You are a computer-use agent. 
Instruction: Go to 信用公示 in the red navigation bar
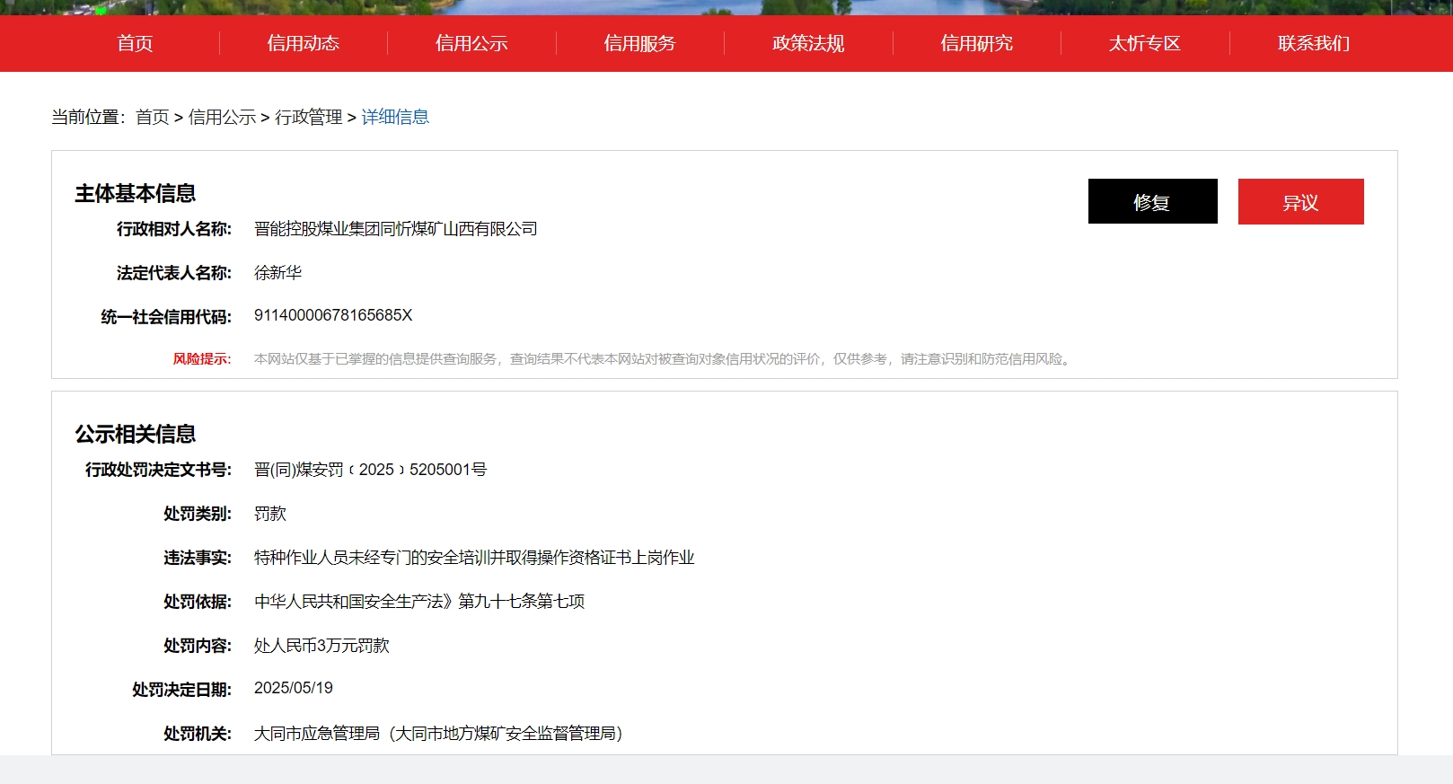pyautogui.click(x=471, y=43)
